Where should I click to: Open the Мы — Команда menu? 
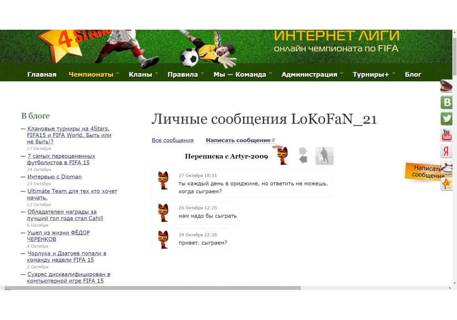[x=239, y=75]
